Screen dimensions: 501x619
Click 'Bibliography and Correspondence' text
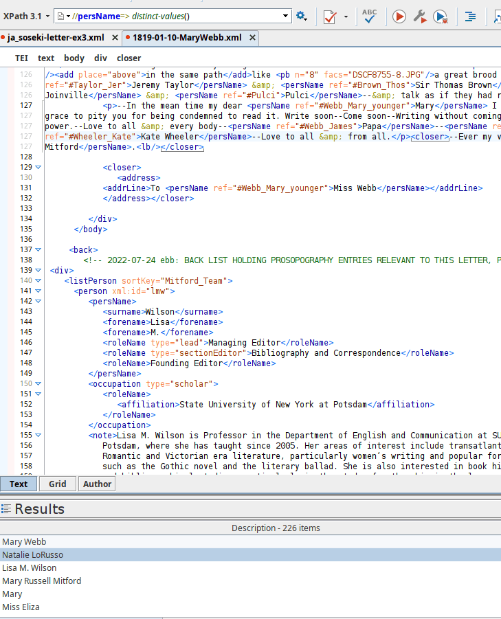[326, 353]
